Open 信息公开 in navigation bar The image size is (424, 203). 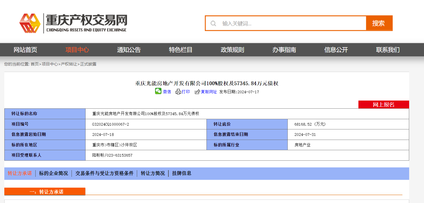pos(336,50)
